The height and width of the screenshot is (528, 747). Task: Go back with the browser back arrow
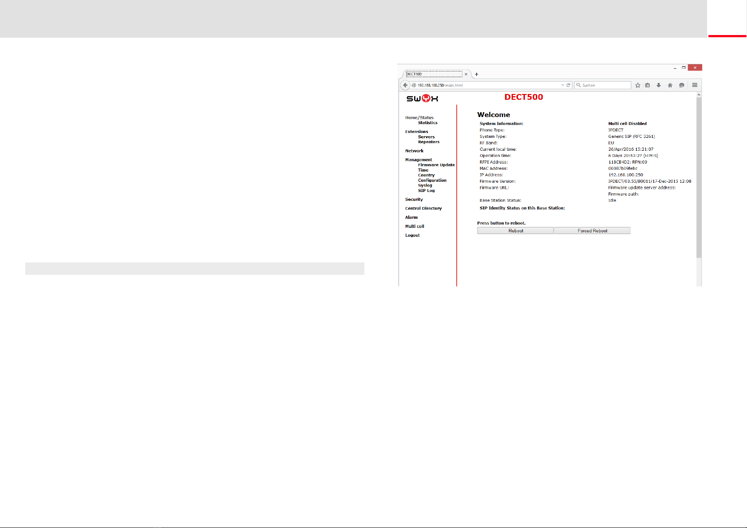(405, 85)
